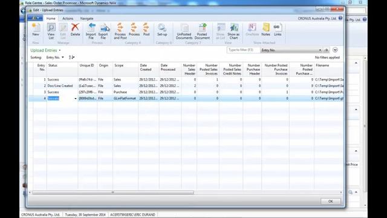Switch to the Navigate tab
387x218 pixels.
(86, 18)
